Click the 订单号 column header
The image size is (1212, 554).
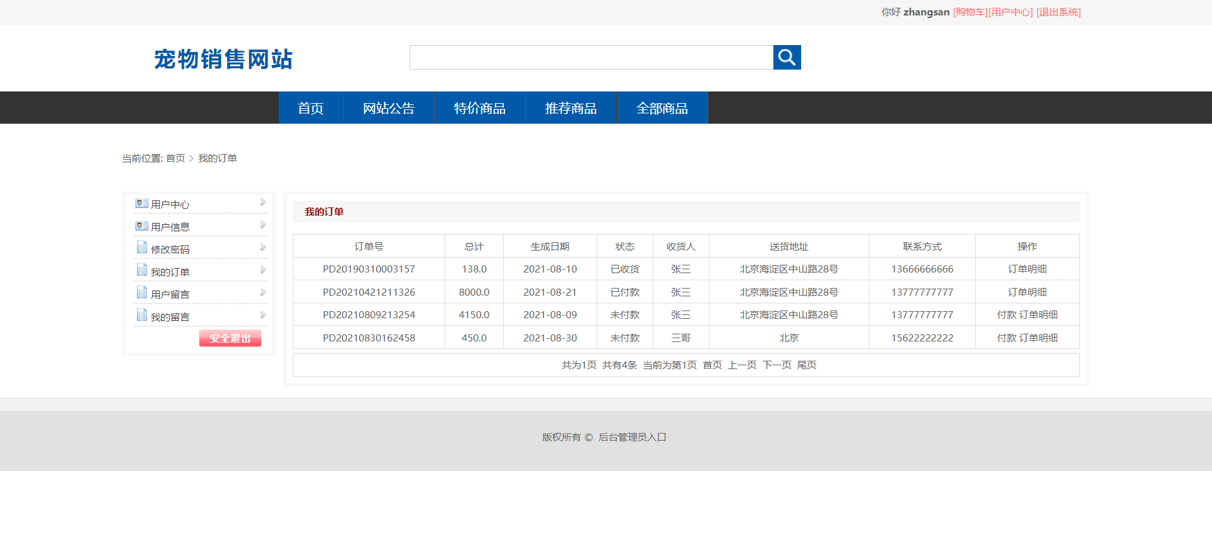pos(369,246)
